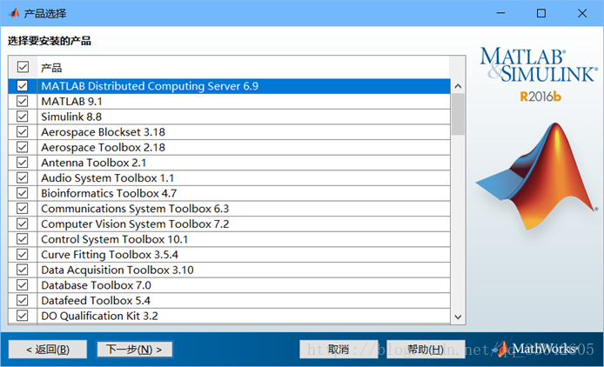Viewport: 604px width, 367px height.
Task: Select the Bioinformatics Toolbox 4.7 row text
Action: (x=109, y=193)
